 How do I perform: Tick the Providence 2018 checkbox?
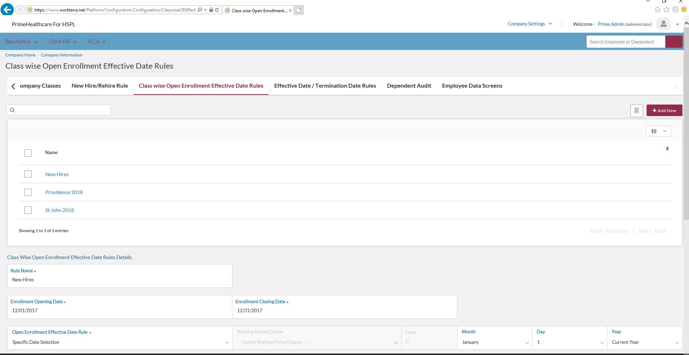28,192
